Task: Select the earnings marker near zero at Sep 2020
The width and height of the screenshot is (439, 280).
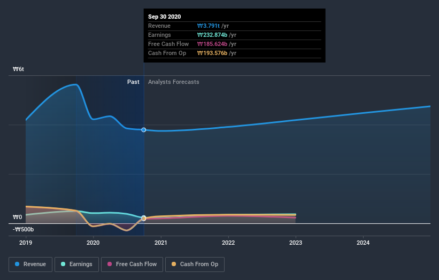Action: pos(144,218)
